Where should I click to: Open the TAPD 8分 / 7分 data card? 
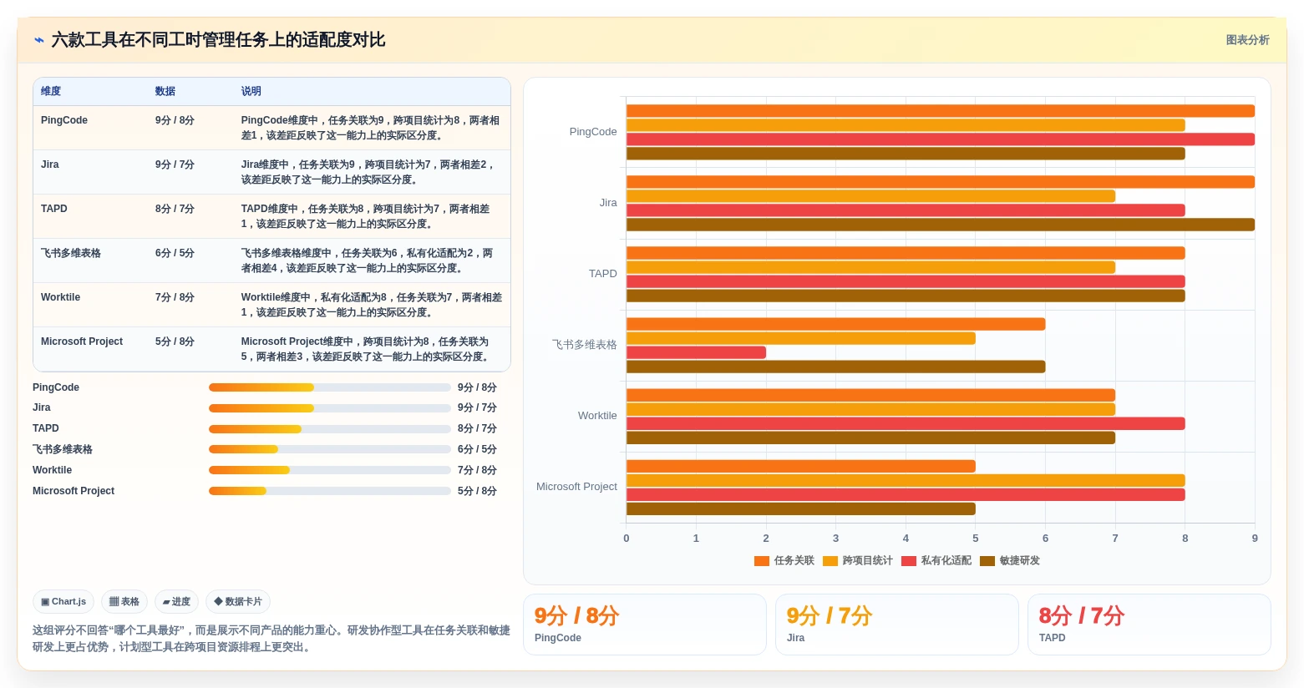coord(1149,625)
